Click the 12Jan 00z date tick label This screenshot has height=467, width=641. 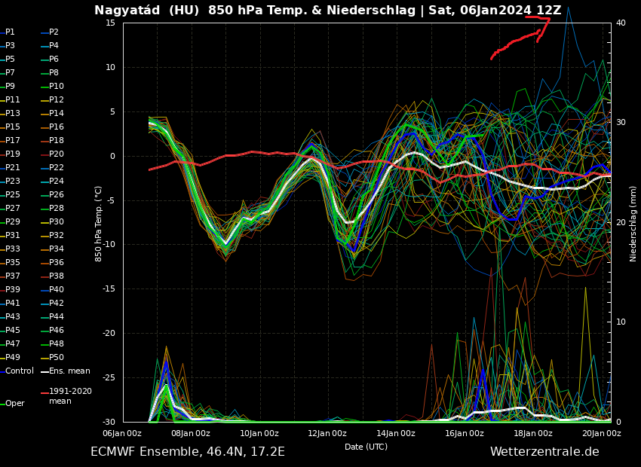pos(327,433)
